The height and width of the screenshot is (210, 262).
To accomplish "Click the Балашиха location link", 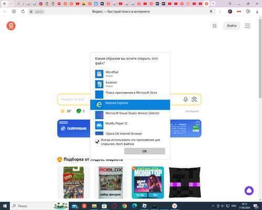I will pyautogui.click(x=192, y=111).
